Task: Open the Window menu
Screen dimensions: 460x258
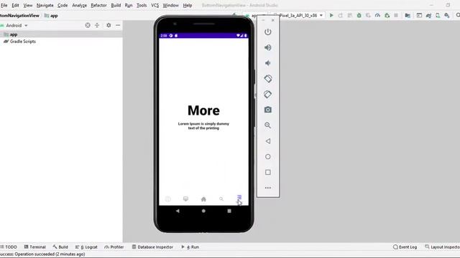Action: (171, 5)
